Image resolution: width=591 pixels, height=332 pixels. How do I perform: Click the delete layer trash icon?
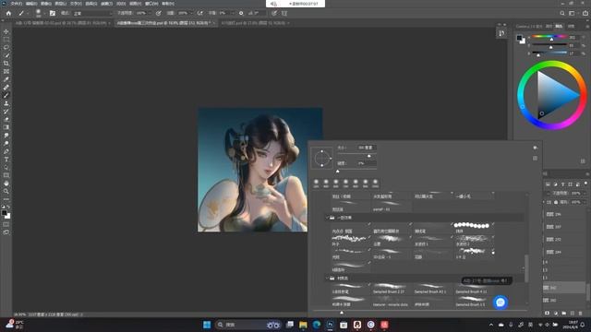pyautogui.click(x=580, y=314)
